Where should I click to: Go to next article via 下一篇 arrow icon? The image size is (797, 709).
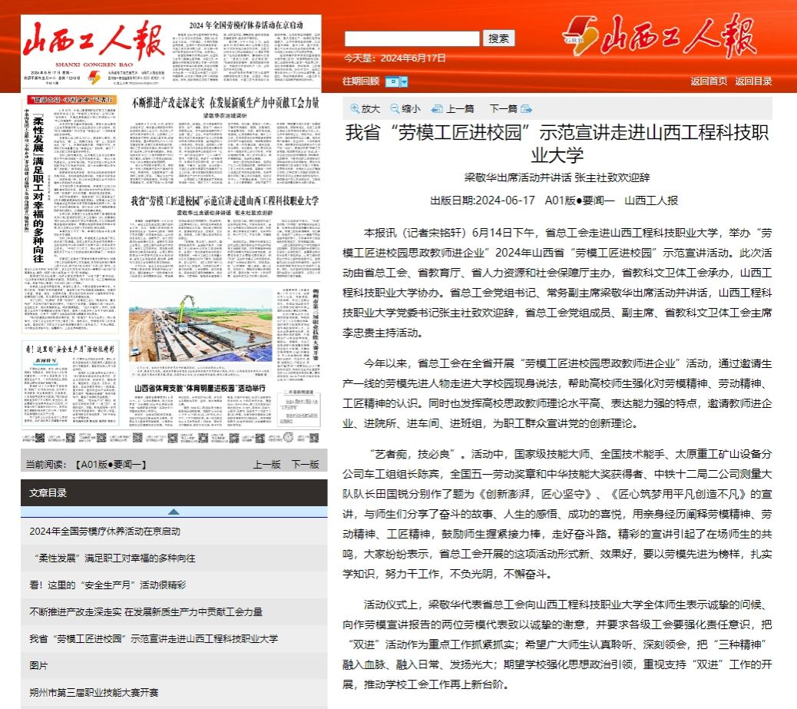coord(527,109)
